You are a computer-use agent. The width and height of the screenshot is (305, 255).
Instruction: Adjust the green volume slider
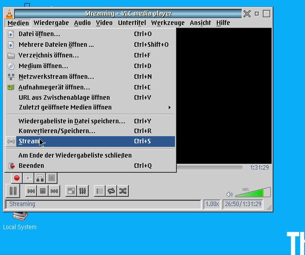point(253,192)
